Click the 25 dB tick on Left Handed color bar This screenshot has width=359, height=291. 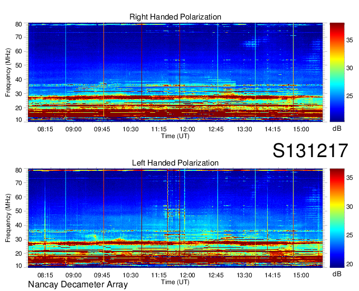point(349,236)
